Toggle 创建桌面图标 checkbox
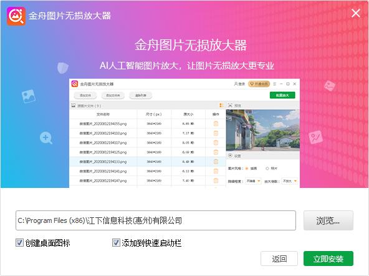 point(19,242)
